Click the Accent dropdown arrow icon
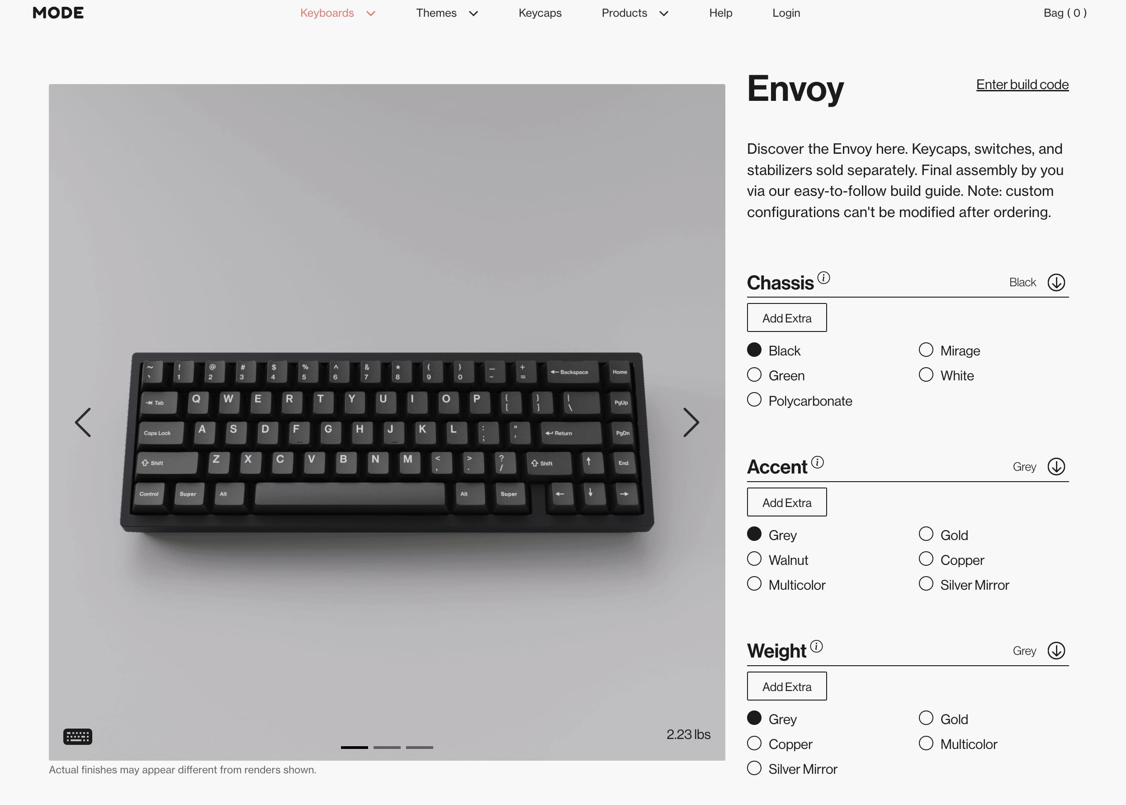 [x=1056, y=466]
